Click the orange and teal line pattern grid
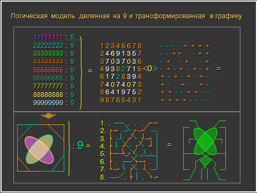 point(134,151)
